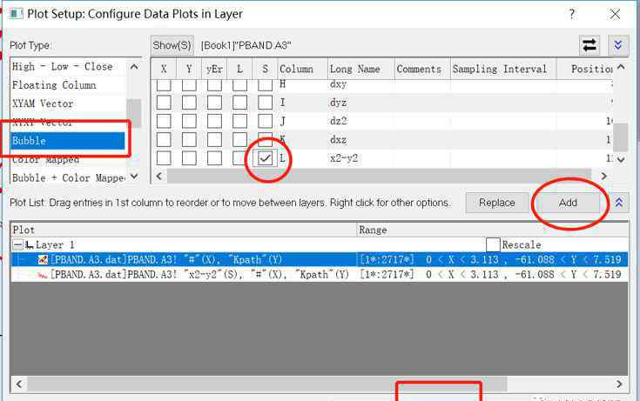Click the swap/exchange arrows icon
Viewport: 640px width, 401px height.
point(589,45)
